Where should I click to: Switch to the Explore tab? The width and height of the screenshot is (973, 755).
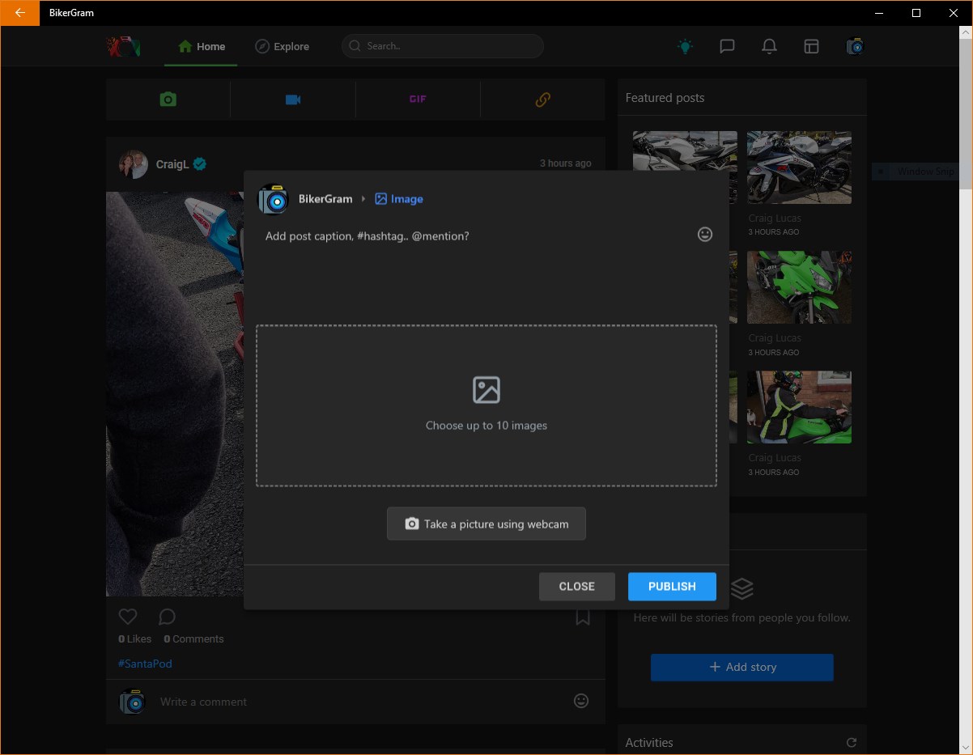(282, 46)
